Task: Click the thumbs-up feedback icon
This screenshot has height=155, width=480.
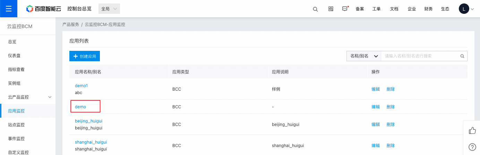Action: click(472, 130)
